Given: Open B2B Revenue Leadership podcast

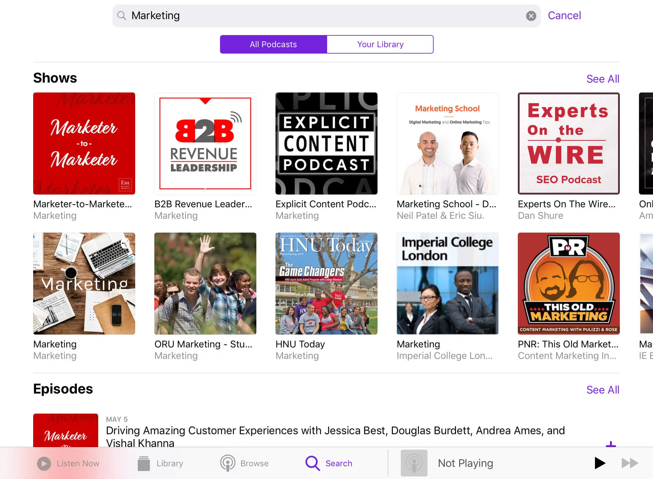Looking at the screenshot, I should coord(205,144).
